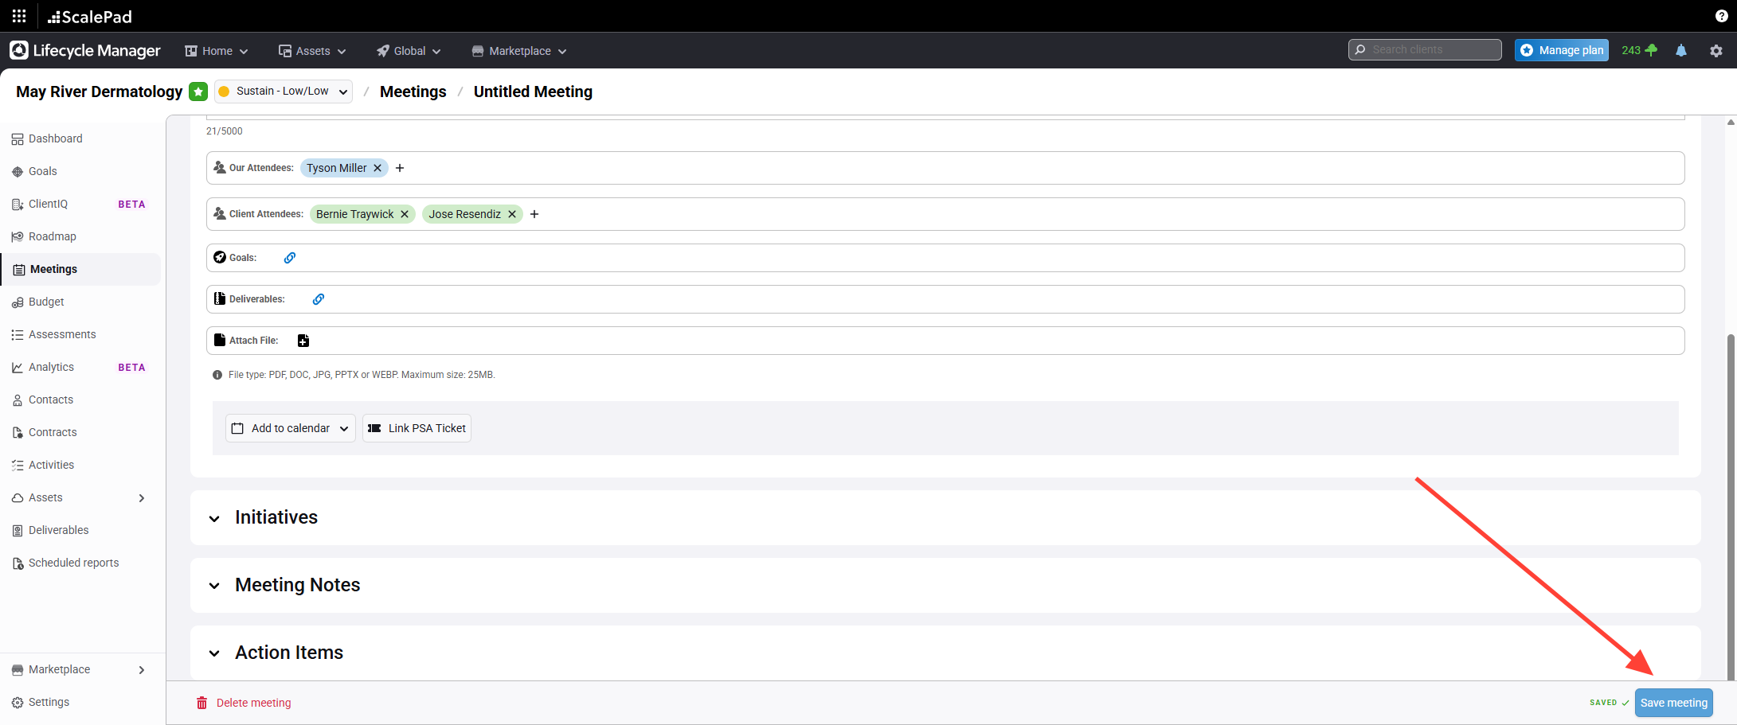Add another client attendee with plus icon
This screenshot has height=725, width=1737.
coord(534,214)
